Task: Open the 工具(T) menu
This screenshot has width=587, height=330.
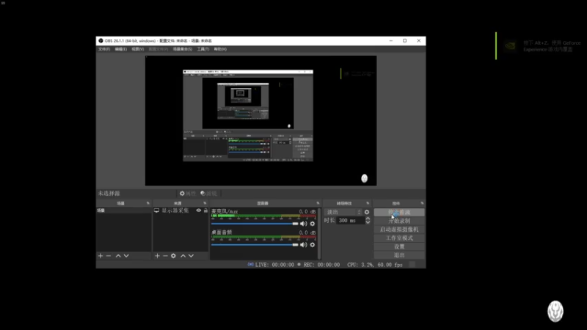Action: pyautogui.click(x=203, y=49)
